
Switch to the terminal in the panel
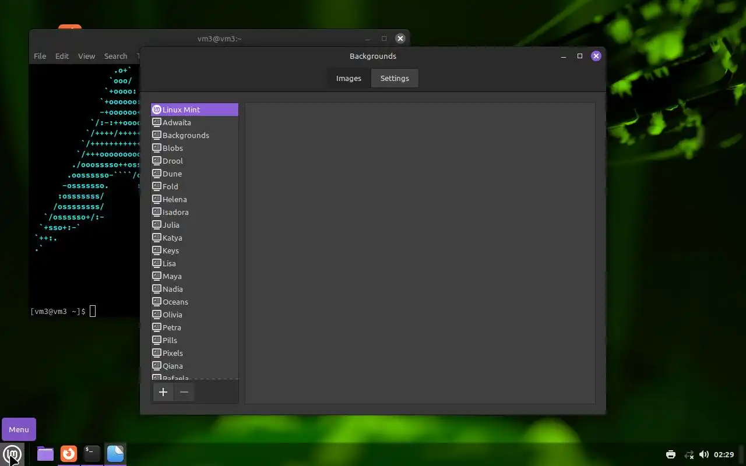(92, 454)
